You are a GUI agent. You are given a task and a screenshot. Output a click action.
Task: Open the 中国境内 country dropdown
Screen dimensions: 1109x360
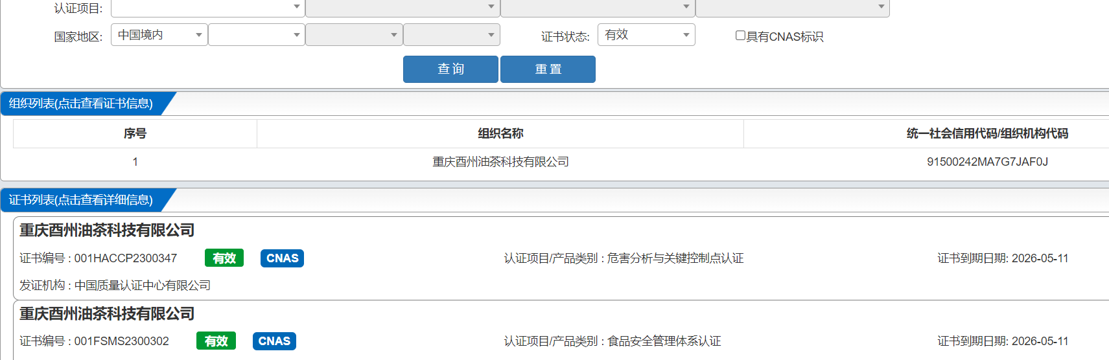point(159,35)
